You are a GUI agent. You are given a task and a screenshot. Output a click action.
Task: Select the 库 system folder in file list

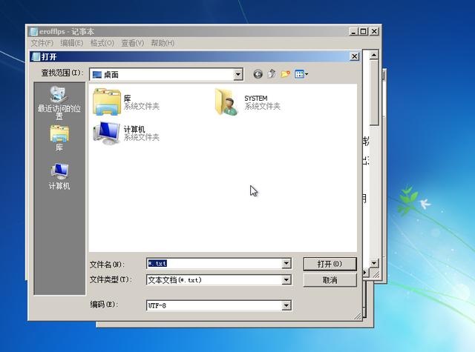(126, 102)
